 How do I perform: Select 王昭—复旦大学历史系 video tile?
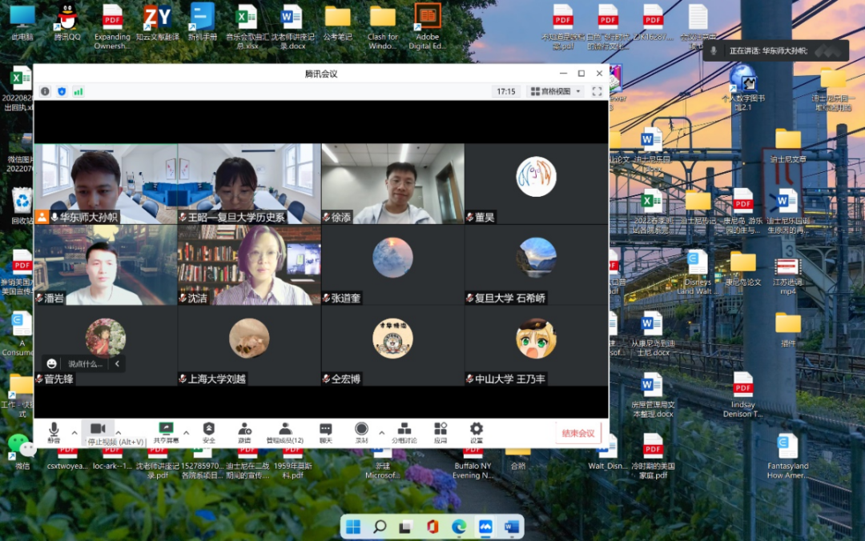coord(249,183)
